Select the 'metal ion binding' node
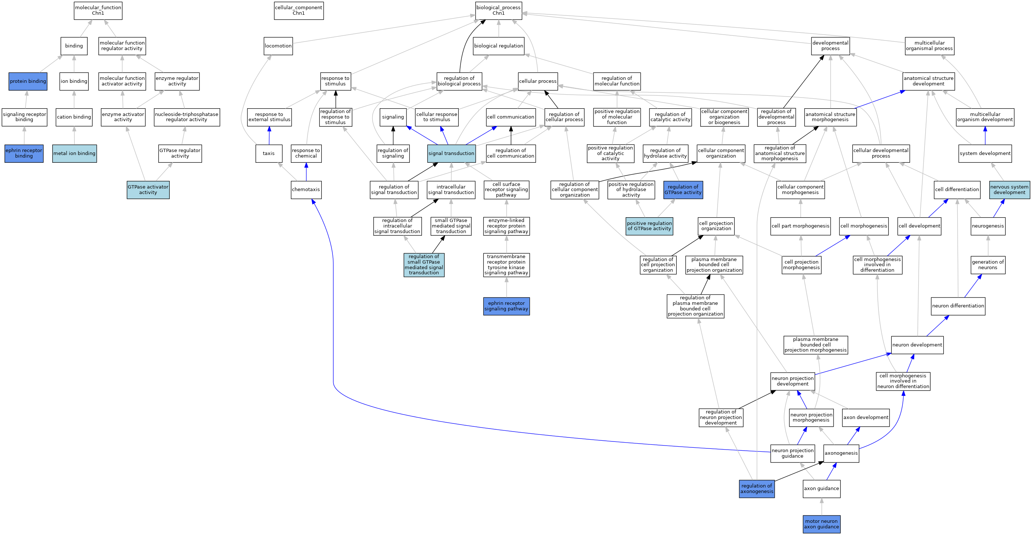1032x535 pixels. pos(74,154)
